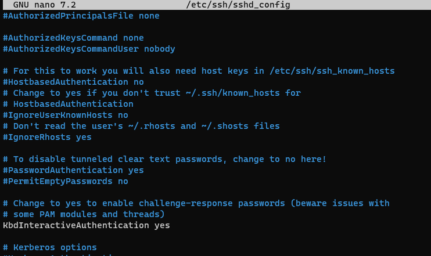Click the 'some PAM modules and threads' comment
Image resolution: width=431 pixels, height=256 pixels.
coord(89,214)
